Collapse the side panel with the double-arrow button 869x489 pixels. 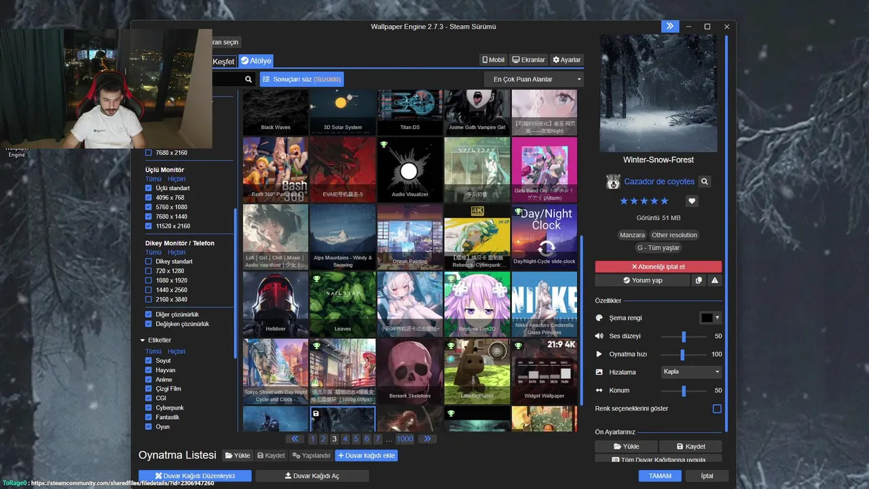click(x=670, y=26)
